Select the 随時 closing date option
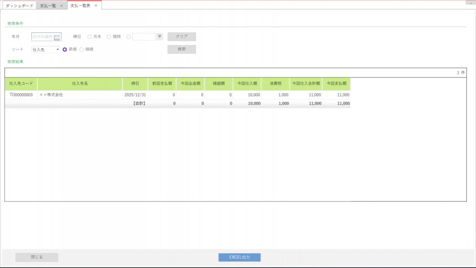The height and width of the screenshot is (268, 476). (109, 37)
